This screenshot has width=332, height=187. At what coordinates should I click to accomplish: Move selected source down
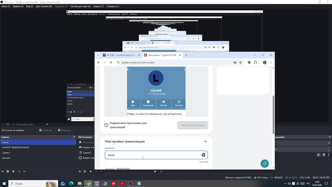[x=101, y=171]
